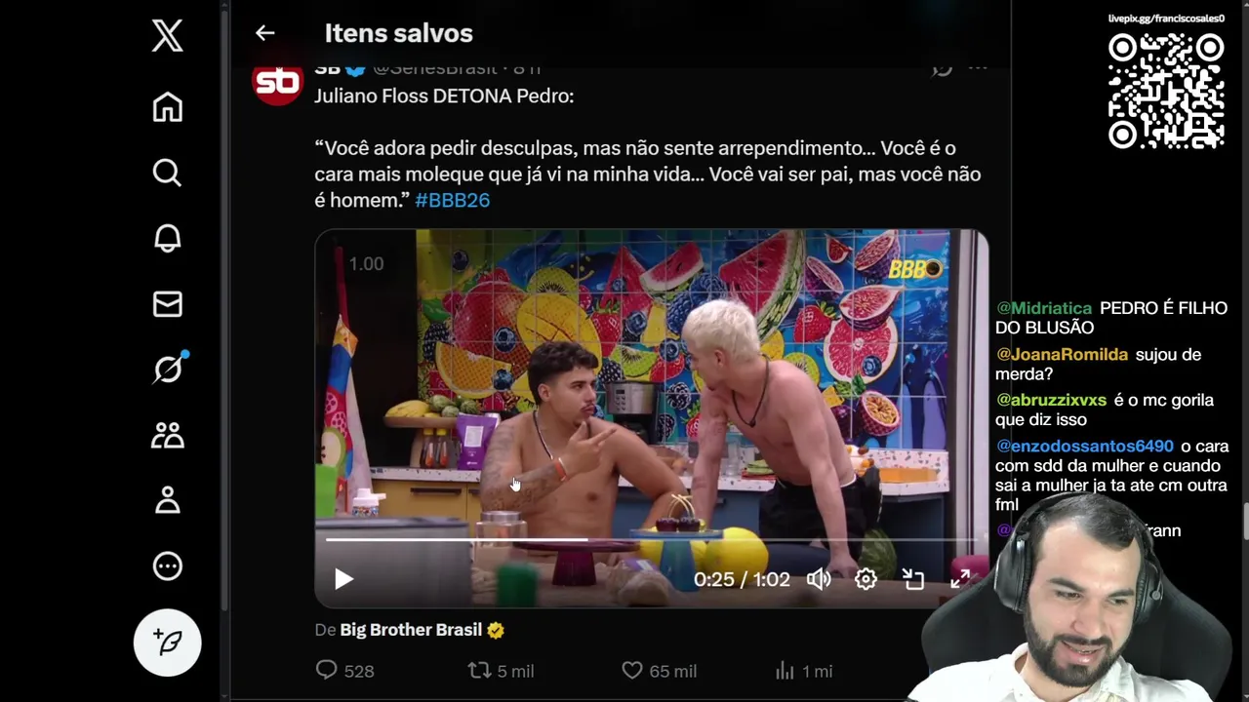Play the video
Screen dimensions: 1249x702
tap(343, 579)
